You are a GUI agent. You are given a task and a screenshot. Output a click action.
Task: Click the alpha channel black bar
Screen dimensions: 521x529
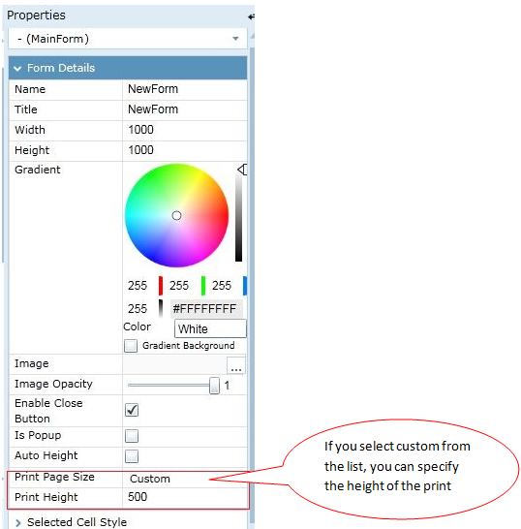161,308
